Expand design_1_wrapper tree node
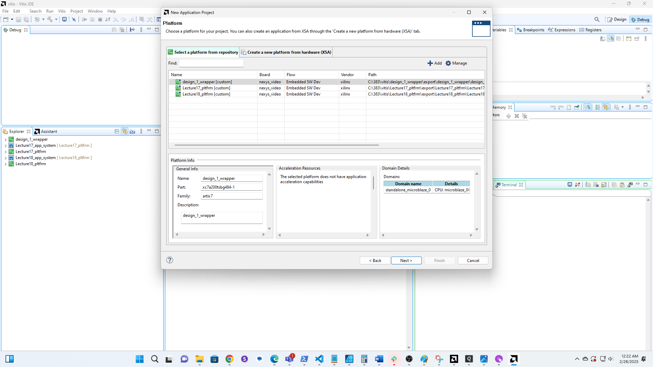This screenshot has height=367, width=653. pyautogui.click(x=5, y=140)
